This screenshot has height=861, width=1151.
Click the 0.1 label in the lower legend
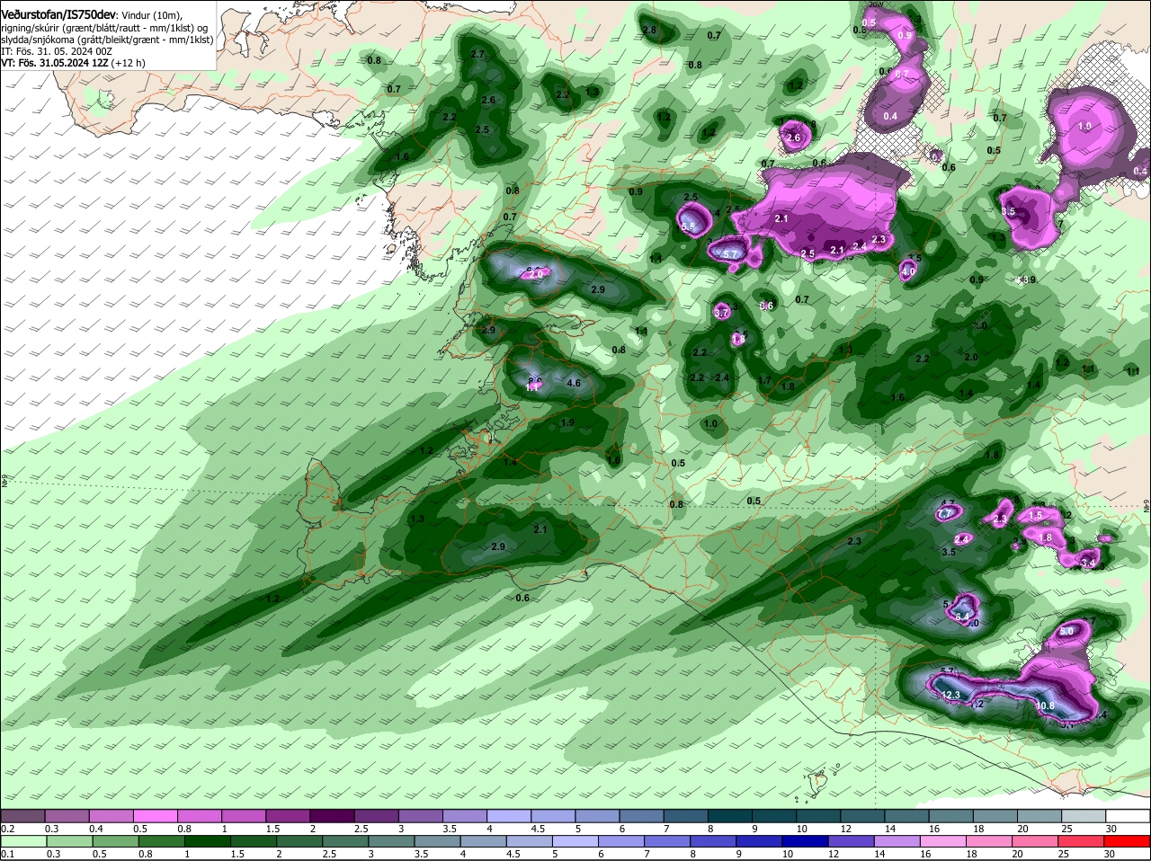coord(6,854)
